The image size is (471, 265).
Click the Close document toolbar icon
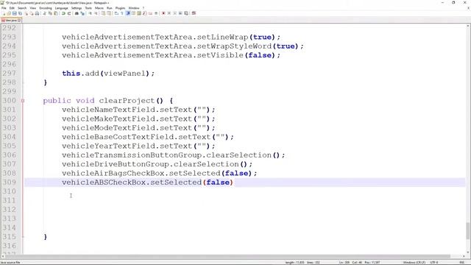(x=26, y=13)
